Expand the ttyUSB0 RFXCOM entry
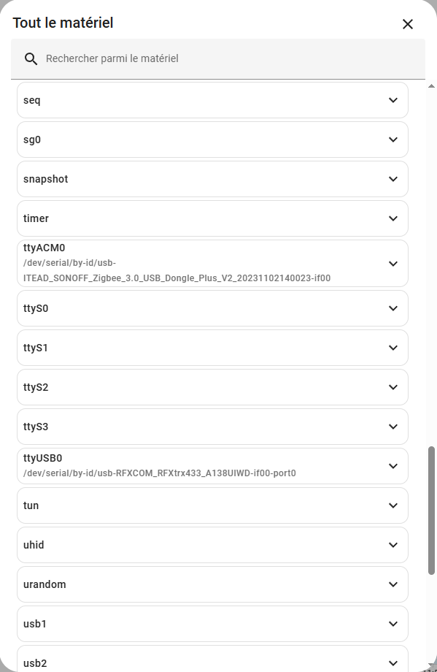Image resolution: width=437 pixels, height=672 pixels. click(x=212, y=466)
